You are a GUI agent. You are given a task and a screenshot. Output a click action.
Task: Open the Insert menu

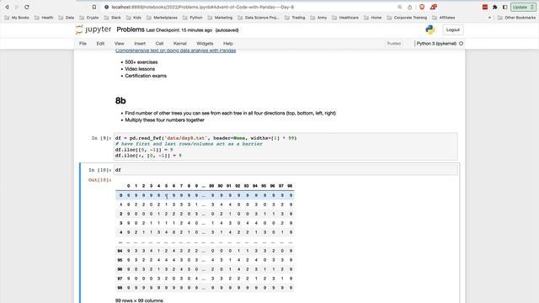coord(140,44)
